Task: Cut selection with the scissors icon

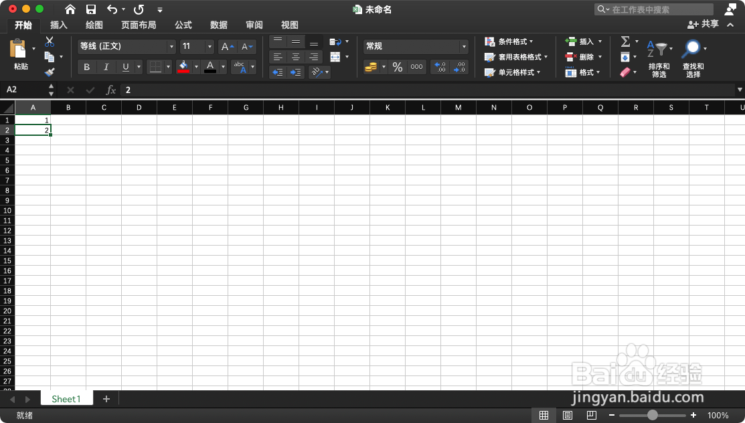Action: point(50,41)
